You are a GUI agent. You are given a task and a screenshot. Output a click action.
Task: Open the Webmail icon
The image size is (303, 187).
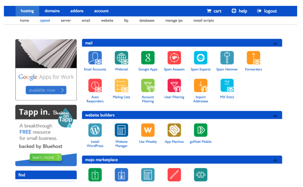[121, 58]
